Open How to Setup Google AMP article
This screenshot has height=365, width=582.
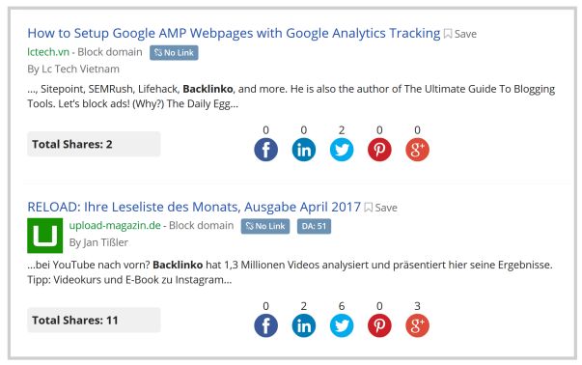tap(234, 33)
